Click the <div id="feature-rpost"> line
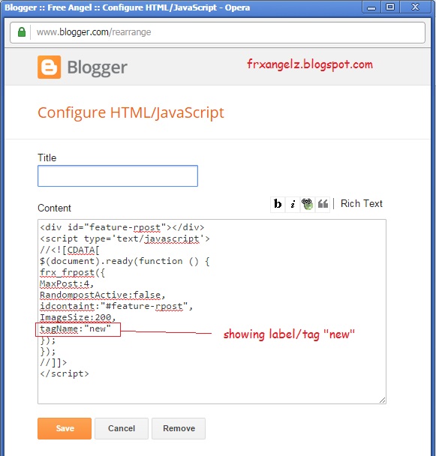Image resolution: width=436 pixels, height=456 pixels. [x=122, y=227]
